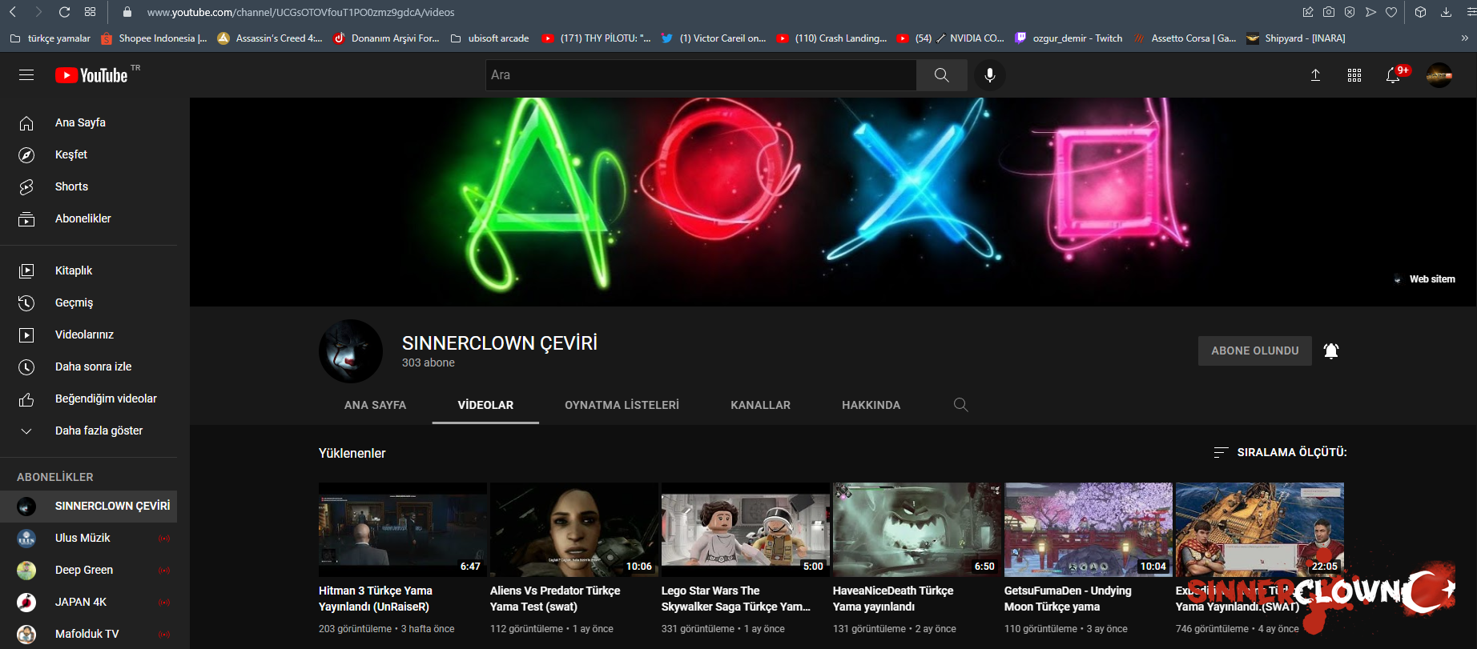This screenshot has height=649, width=1477.
Task: Click the browser reload button
Action: click(x=65, y=12)
